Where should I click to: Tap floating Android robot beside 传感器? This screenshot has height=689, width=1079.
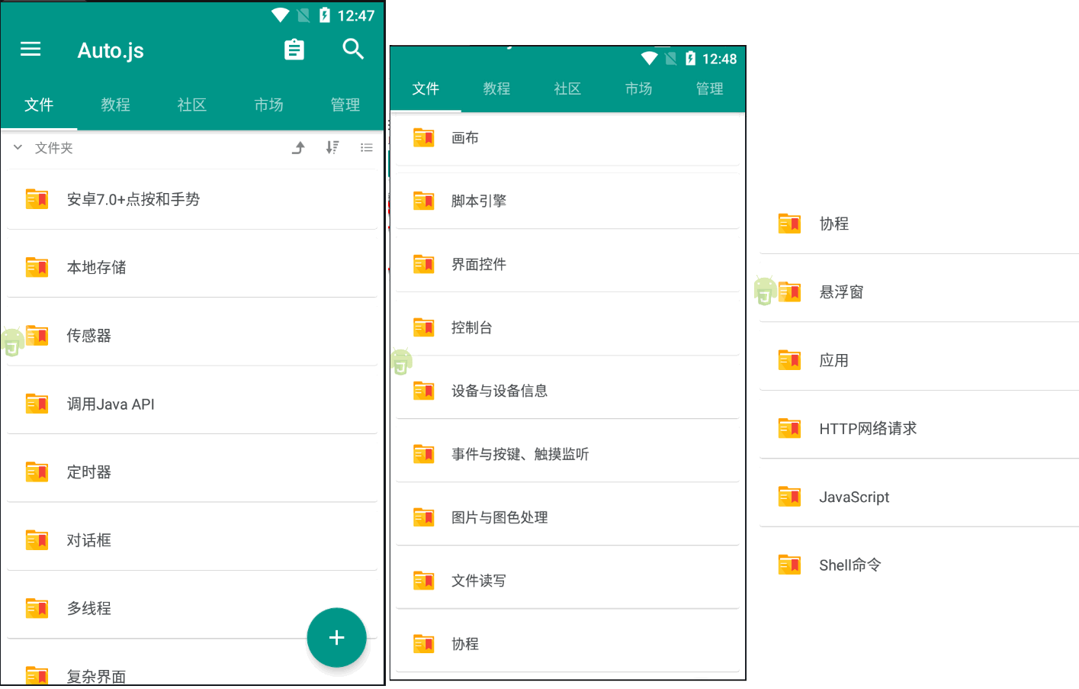tap(12, 341)
